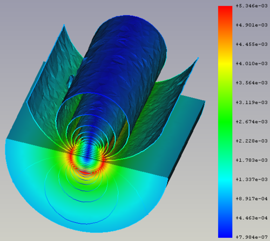The width and height of the screenshot is (270, 241).
Task: Click the +8.917e-04 legend value
Action: click(252, 198)
